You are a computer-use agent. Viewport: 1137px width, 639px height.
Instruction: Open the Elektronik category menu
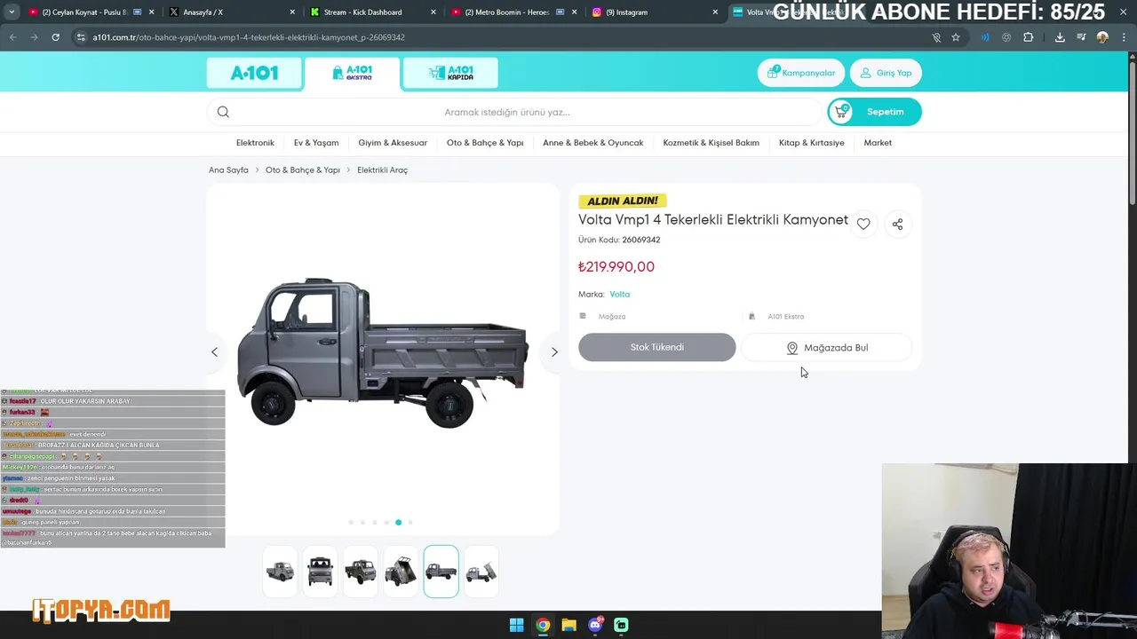tap(255, 143)
